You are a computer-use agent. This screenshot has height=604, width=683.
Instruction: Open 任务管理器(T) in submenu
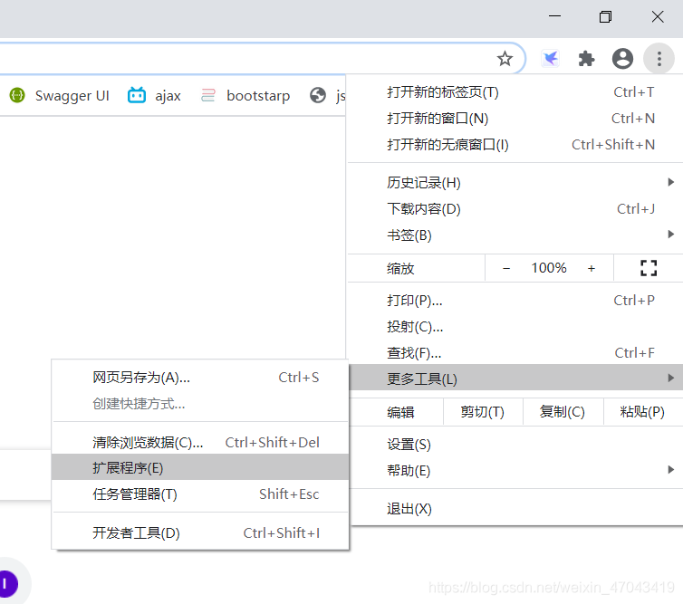tap(200, 494)
